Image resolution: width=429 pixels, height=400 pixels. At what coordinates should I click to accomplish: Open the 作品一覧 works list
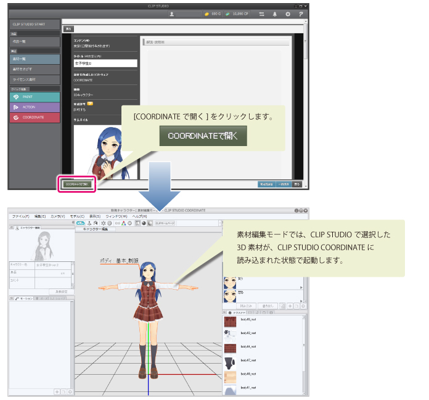pos(35,41)
